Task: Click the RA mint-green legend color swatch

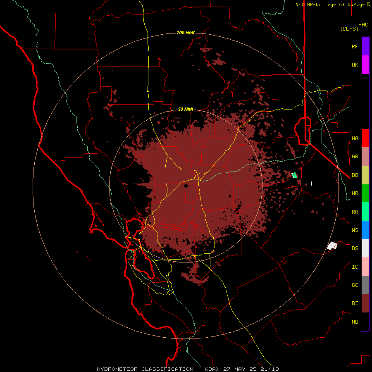Action: pos(365,212)
